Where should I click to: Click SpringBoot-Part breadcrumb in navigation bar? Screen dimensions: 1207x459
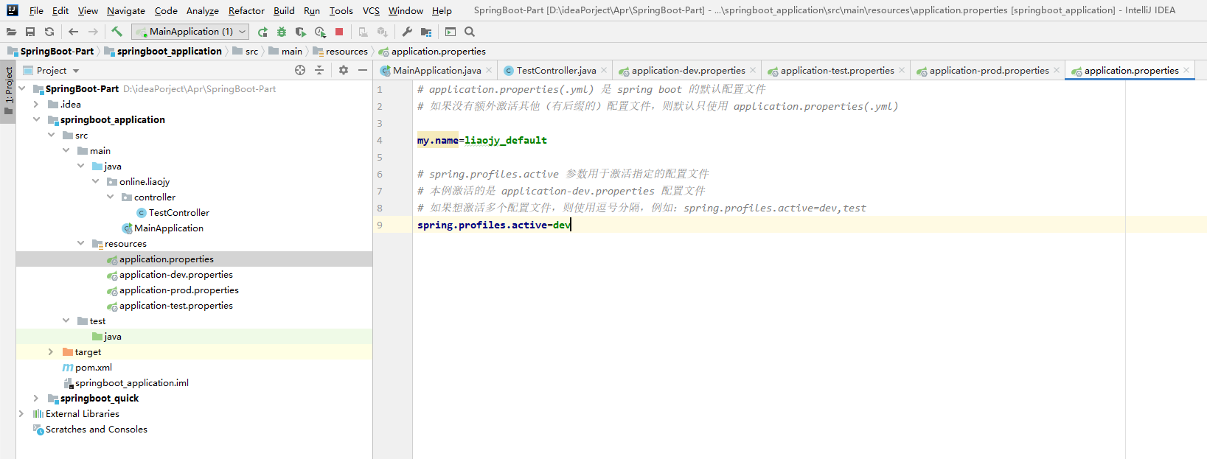click(x=51, y=51)
